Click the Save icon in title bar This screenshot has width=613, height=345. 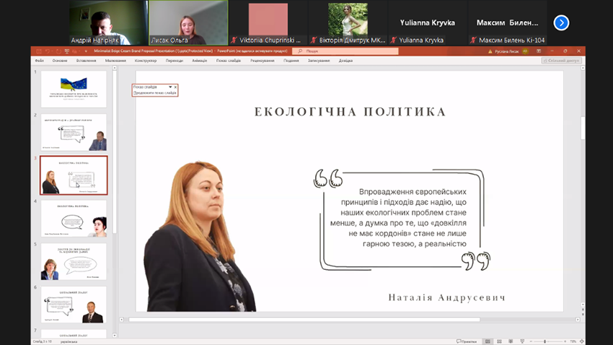click(x=39, y=51)
